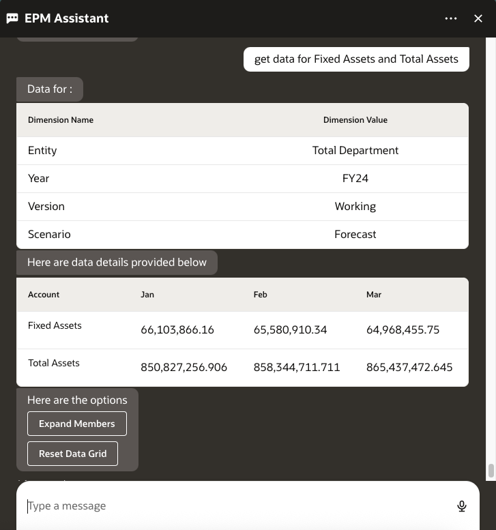Click the Account column header
This screenshot has width=496, height=530.
[44, 295]
